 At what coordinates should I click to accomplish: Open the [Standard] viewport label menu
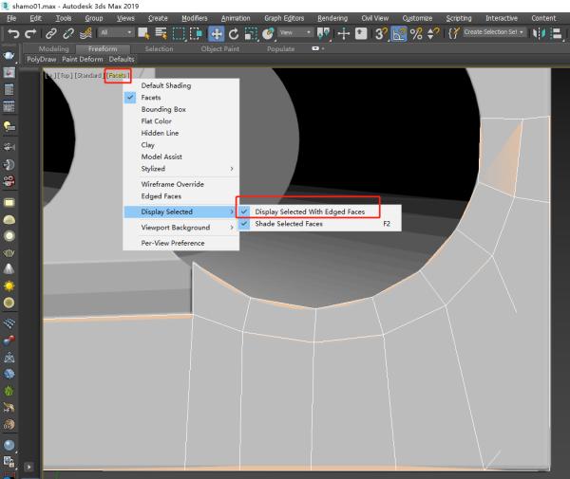point(89,76)
